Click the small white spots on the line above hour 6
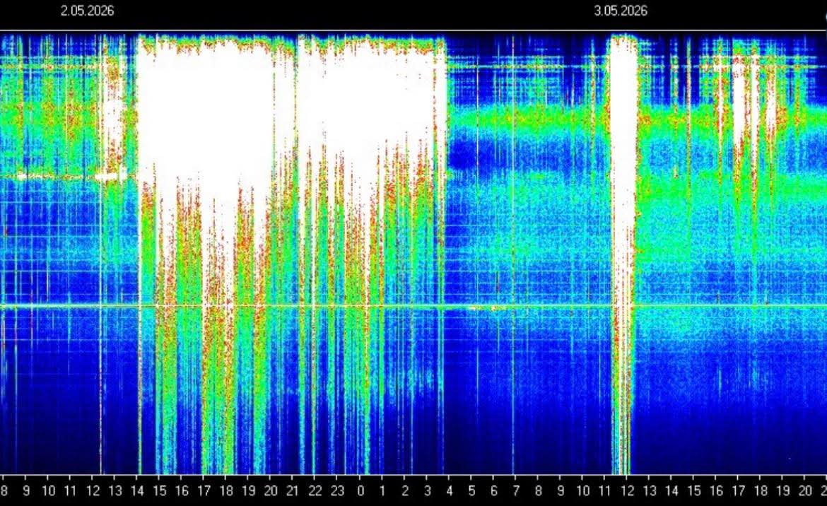 point(484,308)
